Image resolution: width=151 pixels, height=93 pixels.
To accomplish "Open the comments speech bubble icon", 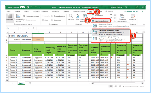I will click(x=142, y=11).
